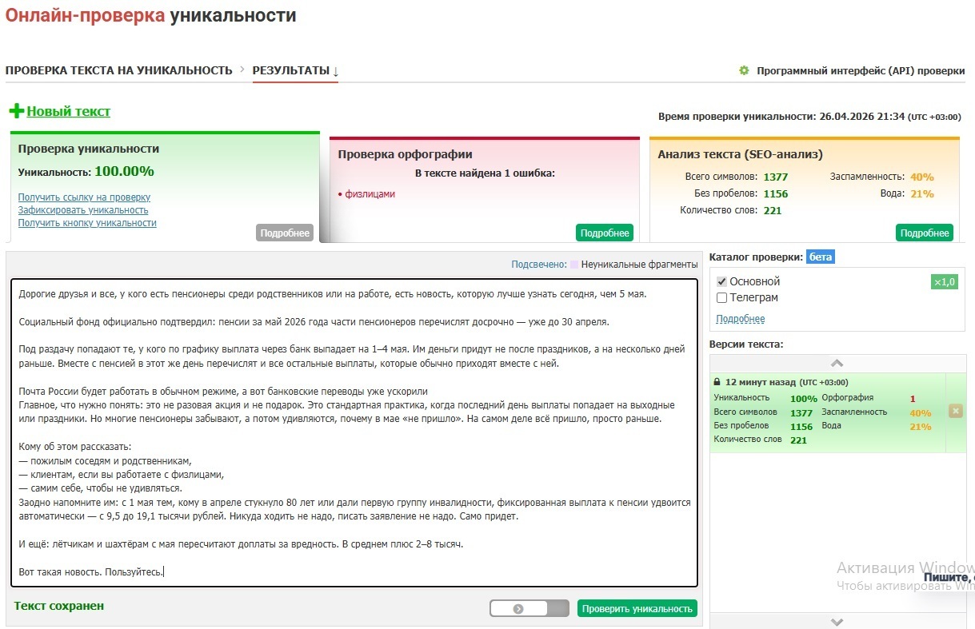Viewport: 975px width, 629px height.
Task: Follow the Получить ссылку на проверку link
Action: [x=84, y=197]
